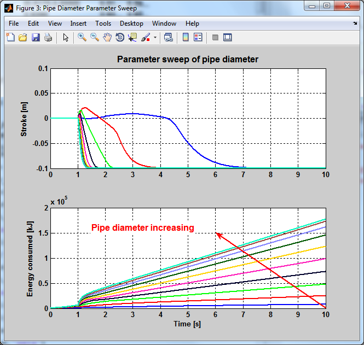
Task: Click the Link Plot toolbar button
Action: point(169,38)
